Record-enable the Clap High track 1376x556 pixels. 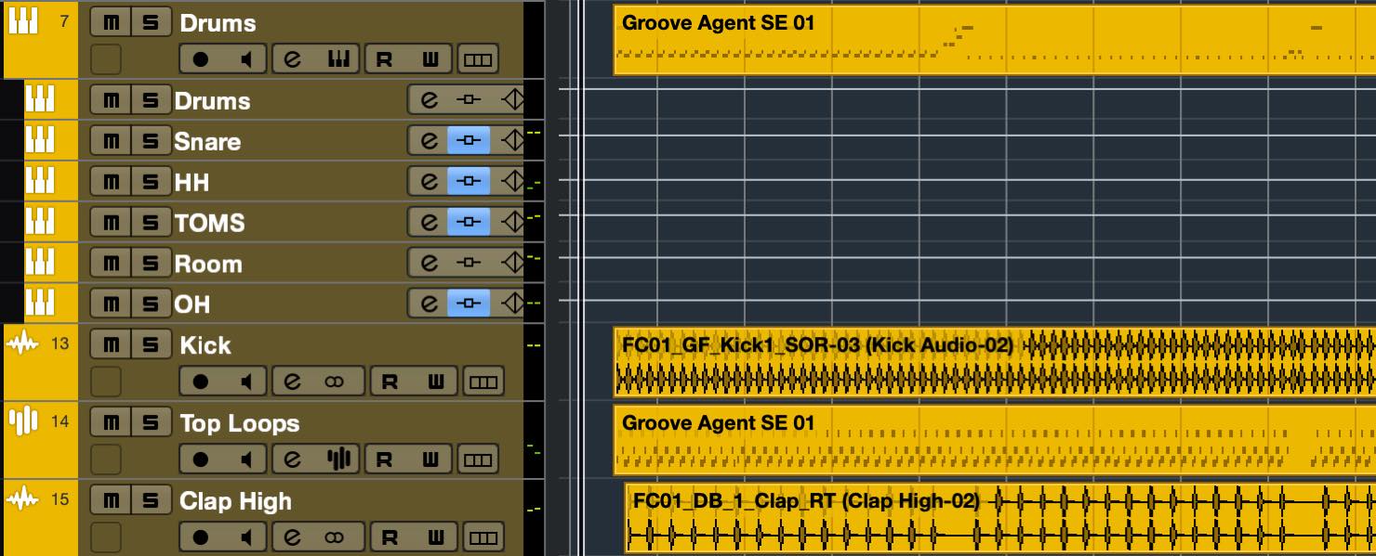pyautogui.click(x=201, y=537)
